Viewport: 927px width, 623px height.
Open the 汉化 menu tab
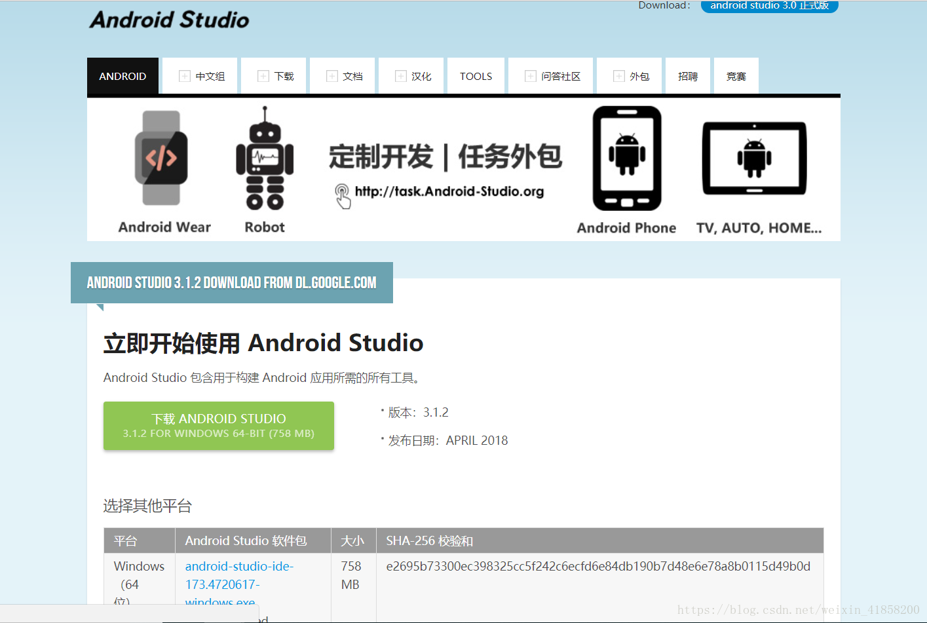click(x=411, y=76)
